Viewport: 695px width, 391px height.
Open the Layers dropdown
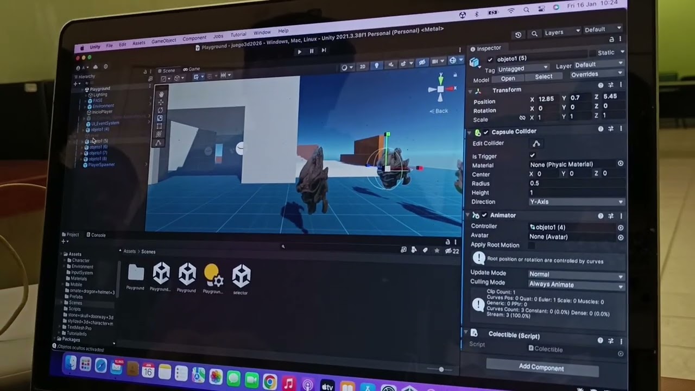[x=561, y=32]
